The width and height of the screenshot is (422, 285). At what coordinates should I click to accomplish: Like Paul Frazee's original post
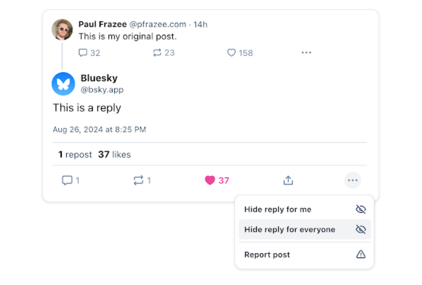[x=231, y=52]
